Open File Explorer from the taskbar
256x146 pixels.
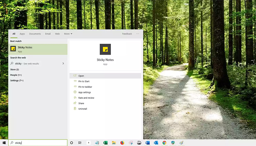pyautogui.click(x=114, y=143)
